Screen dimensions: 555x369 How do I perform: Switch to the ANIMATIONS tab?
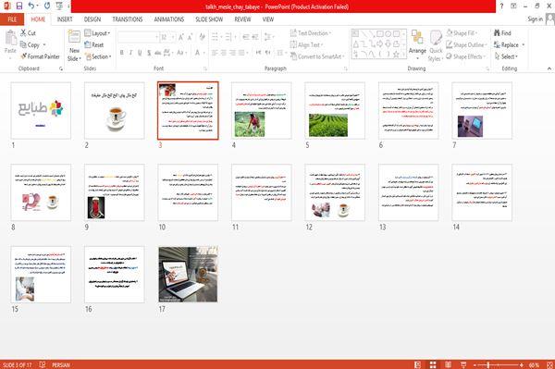coord(169,19)
